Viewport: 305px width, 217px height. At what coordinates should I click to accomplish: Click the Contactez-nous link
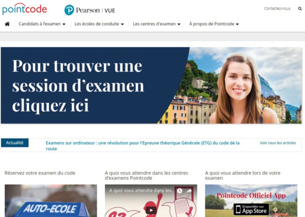[277, 8]
